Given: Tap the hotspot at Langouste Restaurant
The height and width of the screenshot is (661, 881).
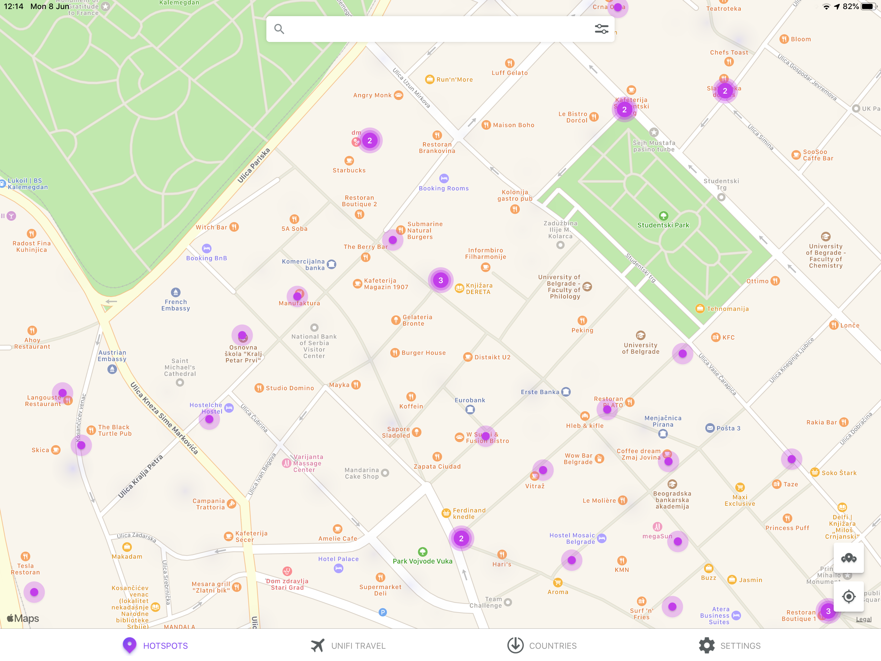Looking at the screenshot, I should click(63, 393).
